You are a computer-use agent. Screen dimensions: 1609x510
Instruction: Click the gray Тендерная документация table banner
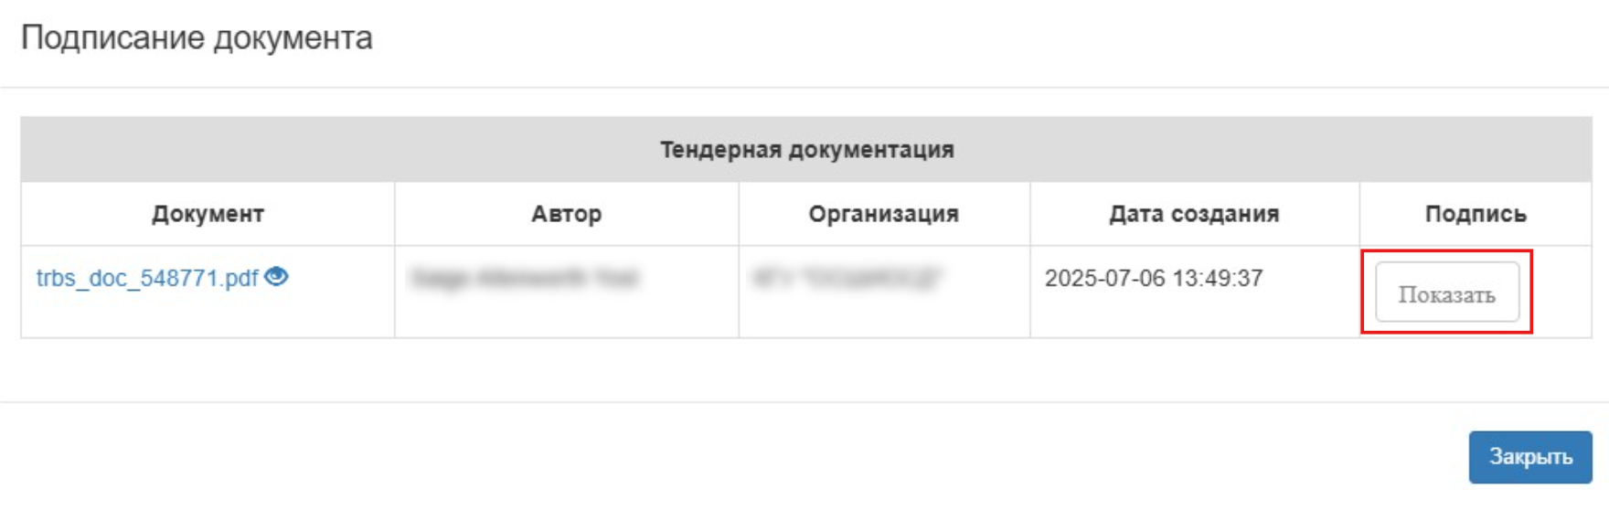point(806,149)
